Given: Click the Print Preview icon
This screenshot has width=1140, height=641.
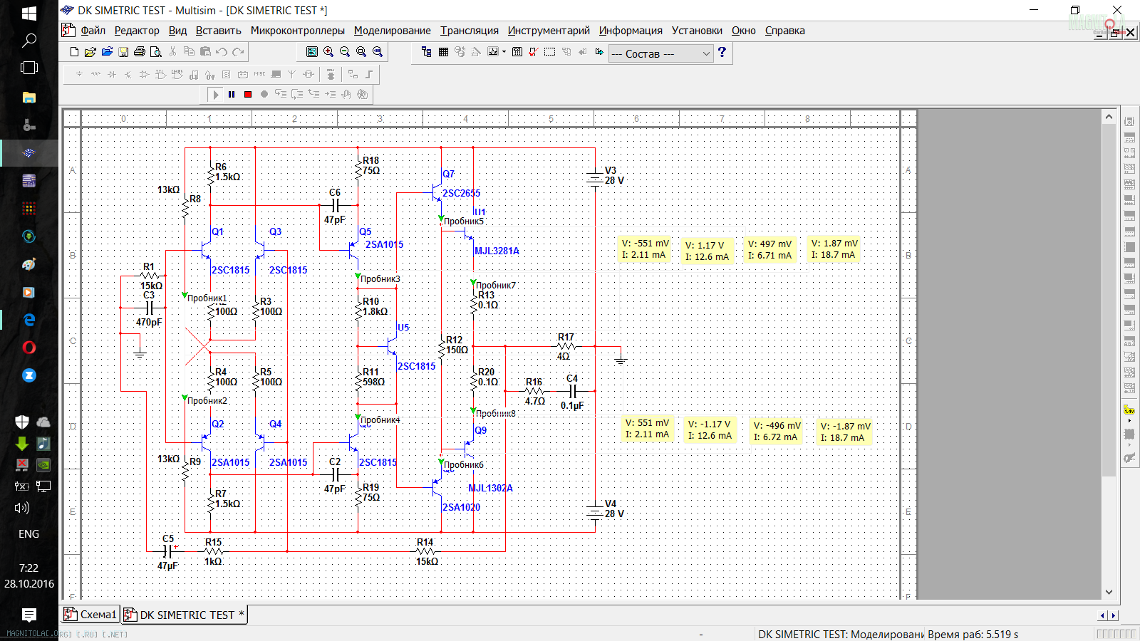Looking at the screenshot, I should click(156, 52).
